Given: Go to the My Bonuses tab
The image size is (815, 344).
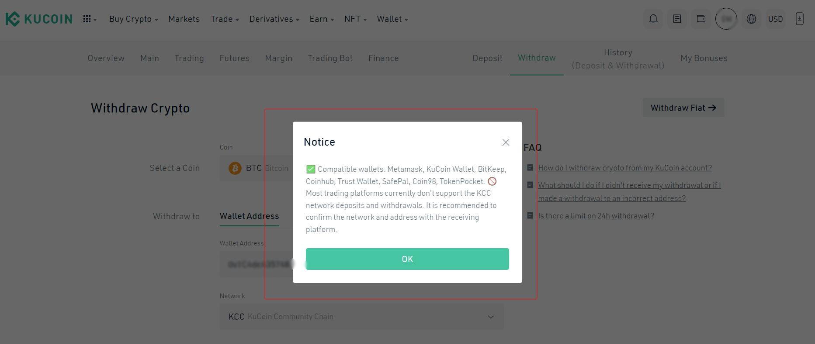Looking at the screenshot, I should tap(704, 58).
